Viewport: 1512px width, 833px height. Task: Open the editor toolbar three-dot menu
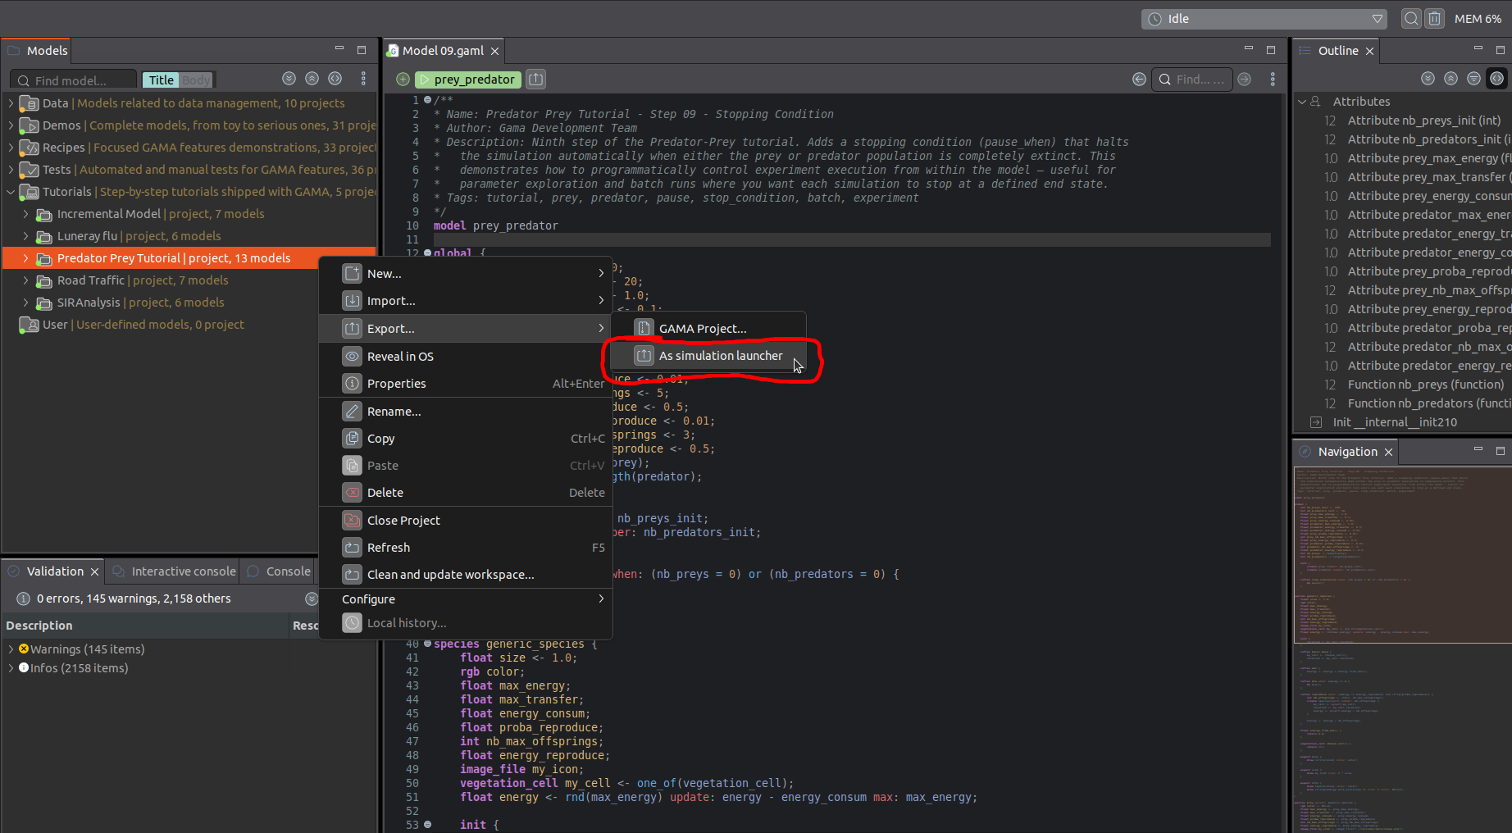(1273, 80)
